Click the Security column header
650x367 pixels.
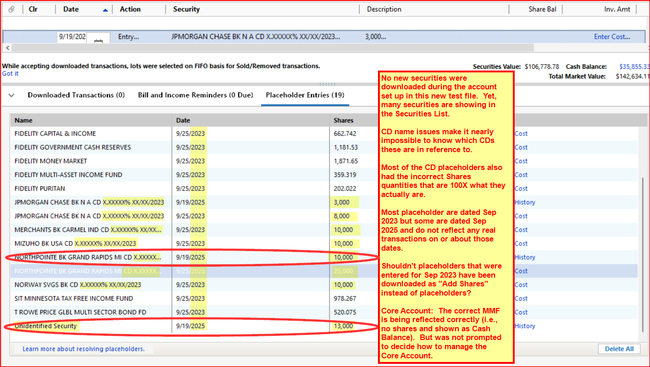[186, 9]
